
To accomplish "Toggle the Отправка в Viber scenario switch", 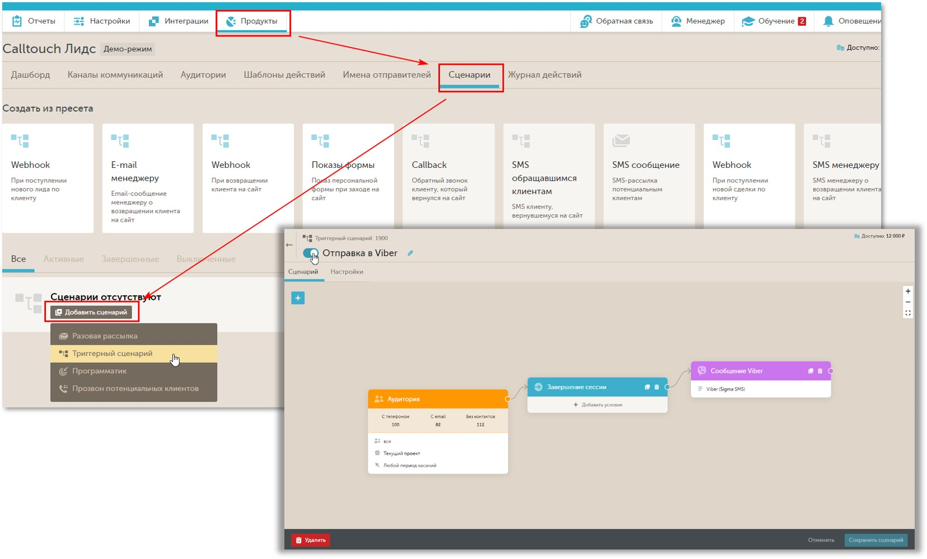I will 311,253.
